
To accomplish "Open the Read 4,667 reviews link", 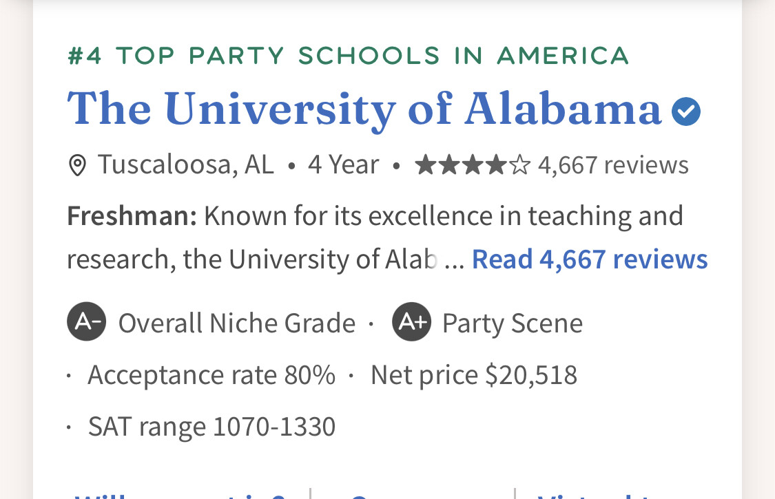I will [590, 259].
